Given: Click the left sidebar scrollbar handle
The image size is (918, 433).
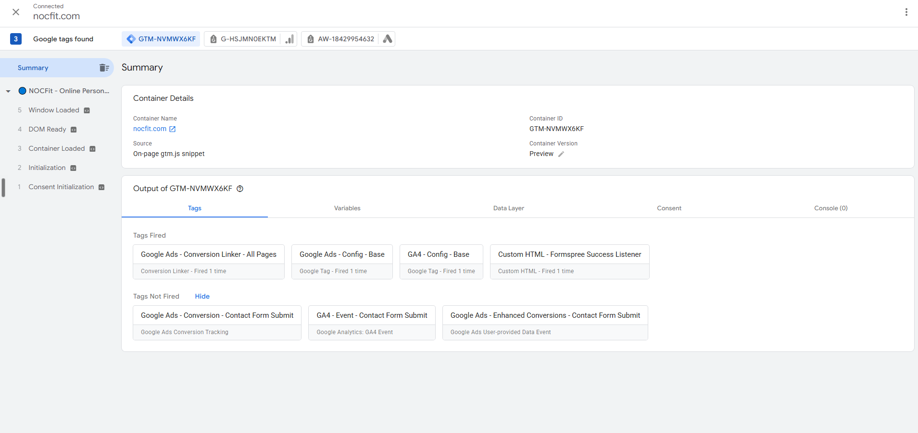Looking at the screenshot, I should (3, 188).
